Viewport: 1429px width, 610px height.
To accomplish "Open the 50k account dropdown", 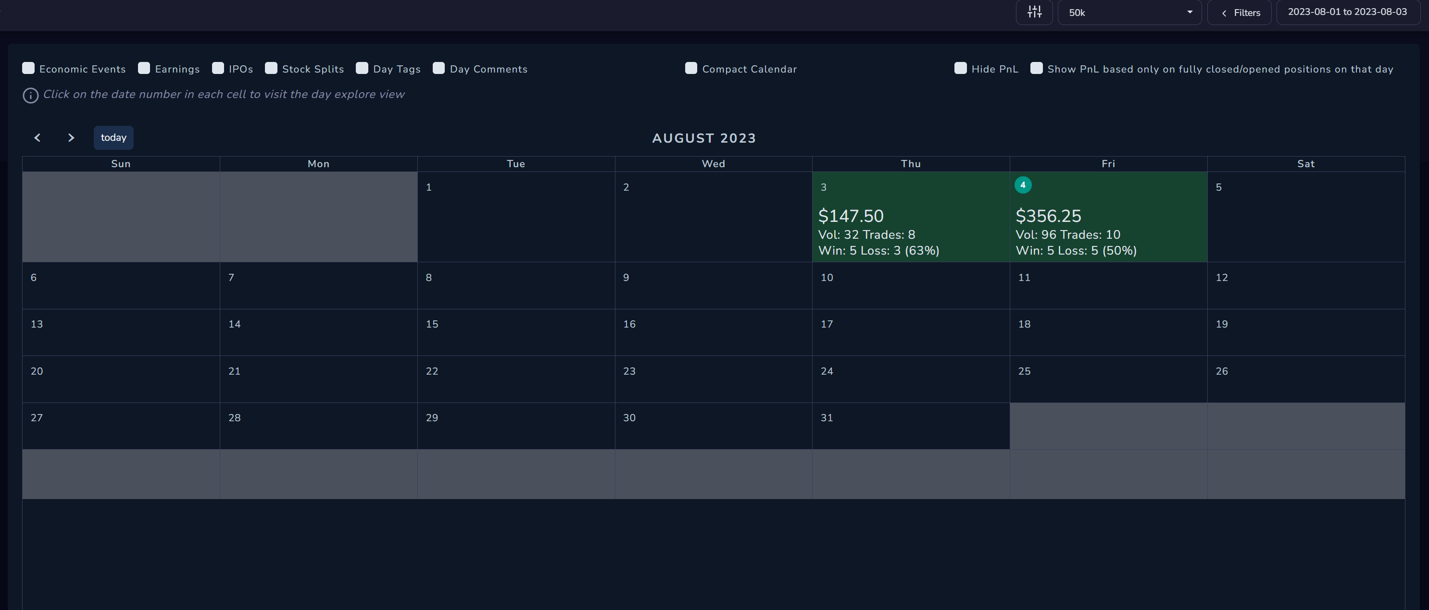I will (1129, 12).
